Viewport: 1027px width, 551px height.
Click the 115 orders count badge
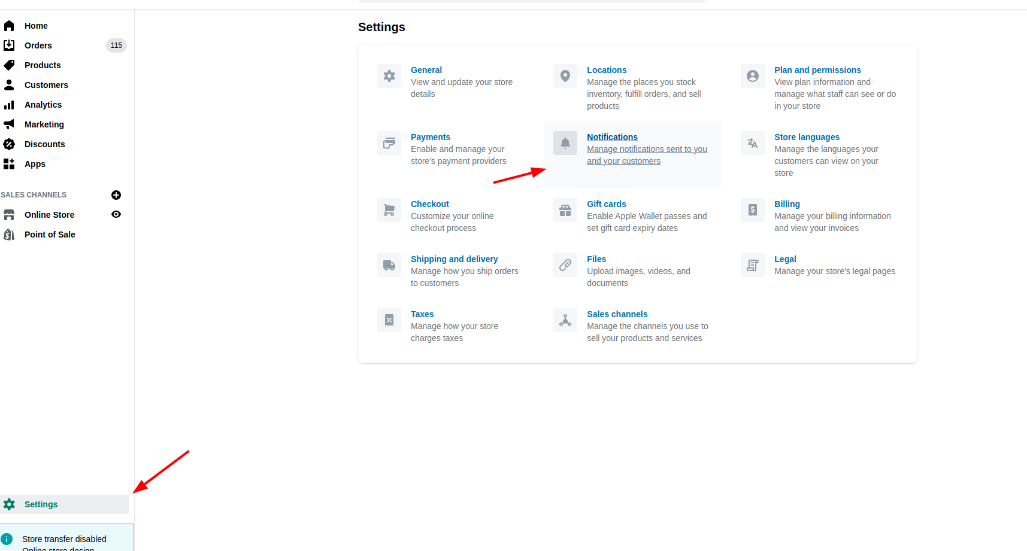tap(116, 45)
